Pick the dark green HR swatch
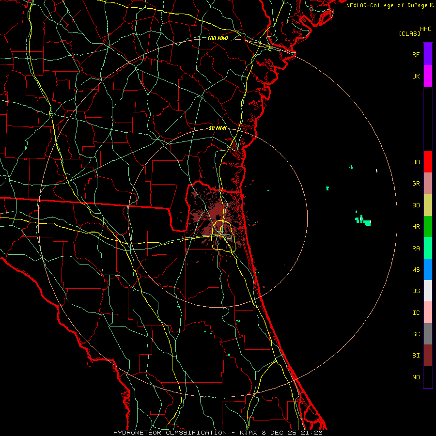 (x=428, y=227)
